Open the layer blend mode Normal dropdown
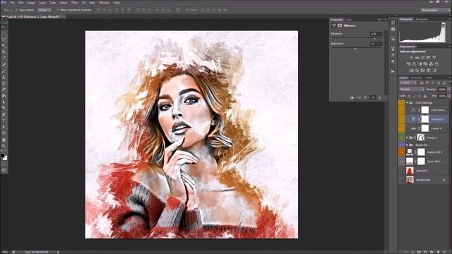452x254 pixels. click(x=412, y=90)
